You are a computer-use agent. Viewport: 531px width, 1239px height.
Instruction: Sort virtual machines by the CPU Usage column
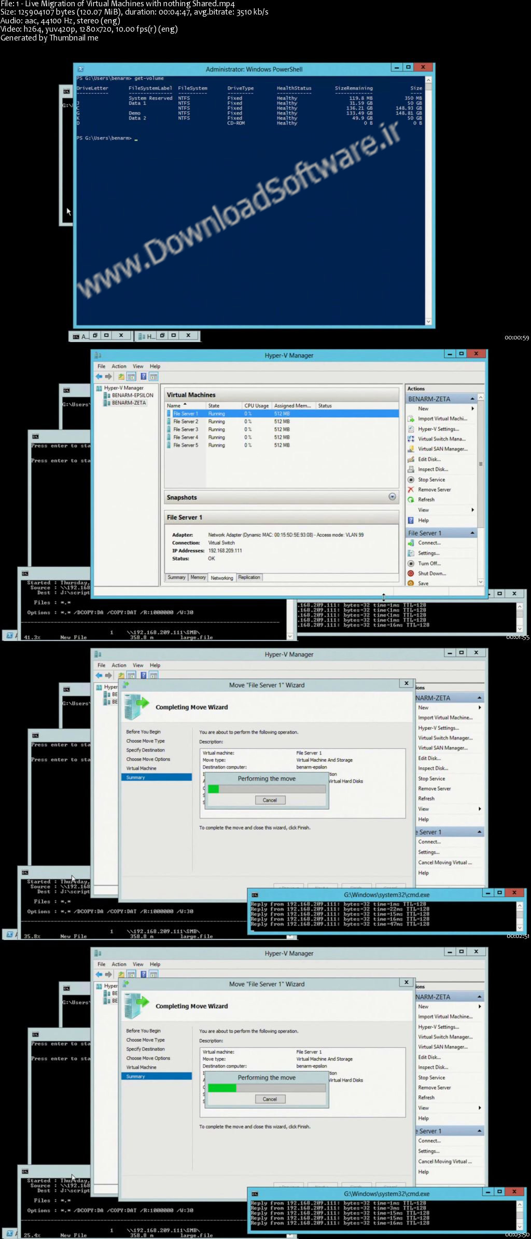click(257, 406)
